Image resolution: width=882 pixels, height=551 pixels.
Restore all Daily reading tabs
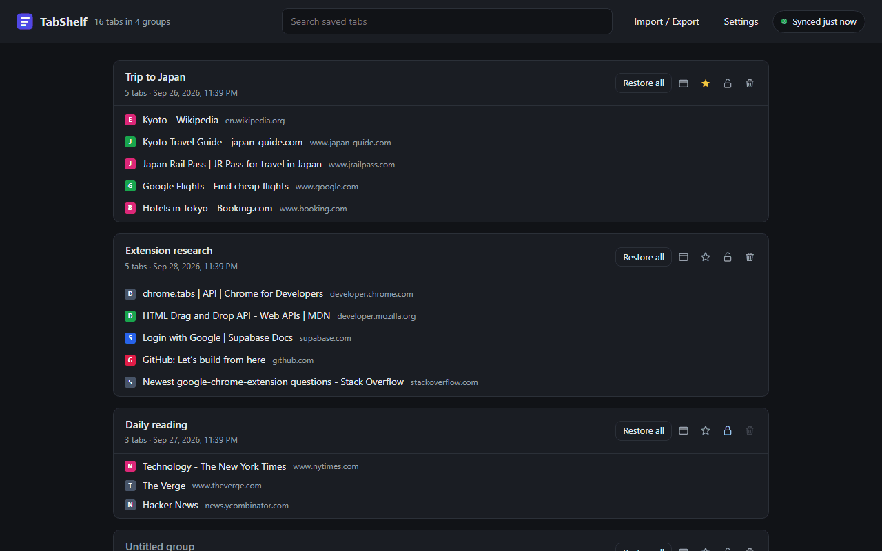(x=644, y=430)
